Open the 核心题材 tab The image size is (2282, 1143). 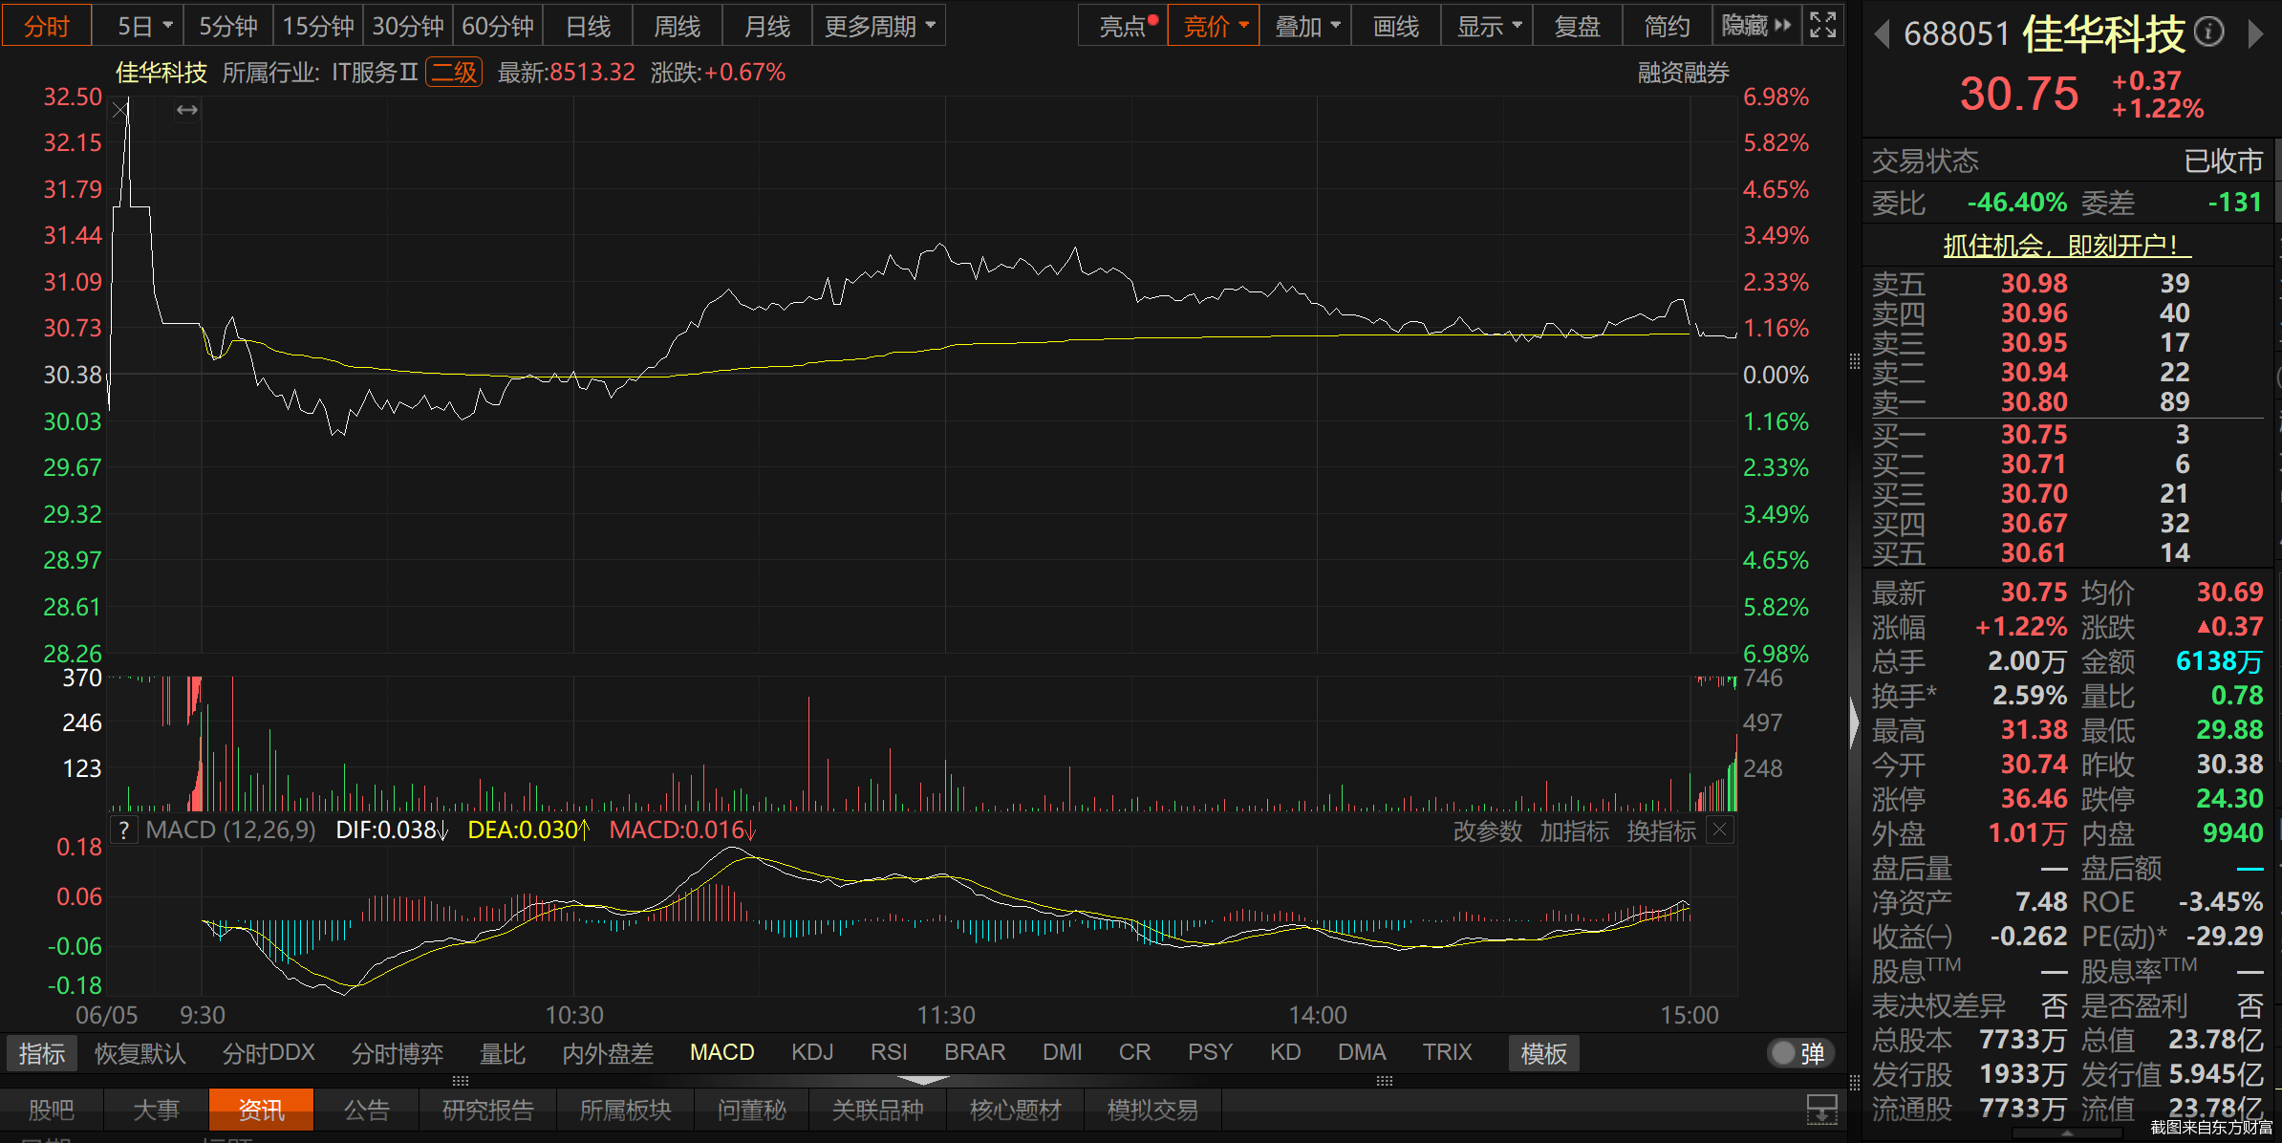[x=1016, y=1110]
